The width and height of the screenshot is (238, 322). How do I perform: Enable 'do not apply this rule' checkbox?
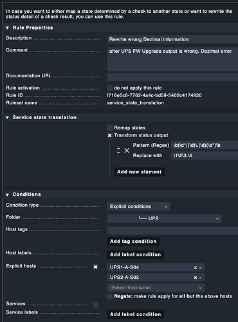click(x=110, y=88)
